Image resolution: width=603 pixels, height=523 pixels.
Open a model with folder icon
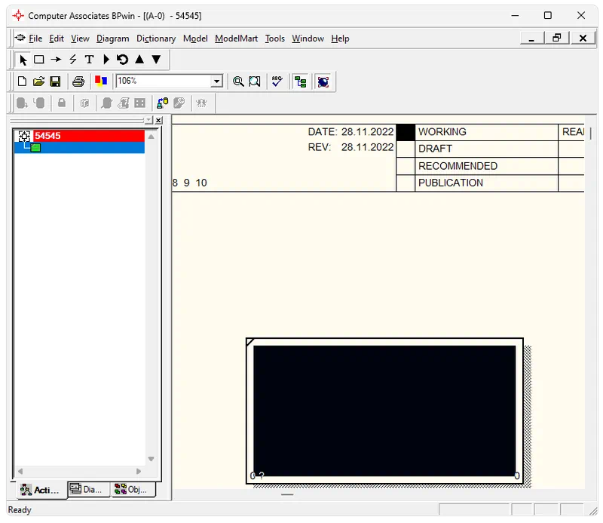39,82
